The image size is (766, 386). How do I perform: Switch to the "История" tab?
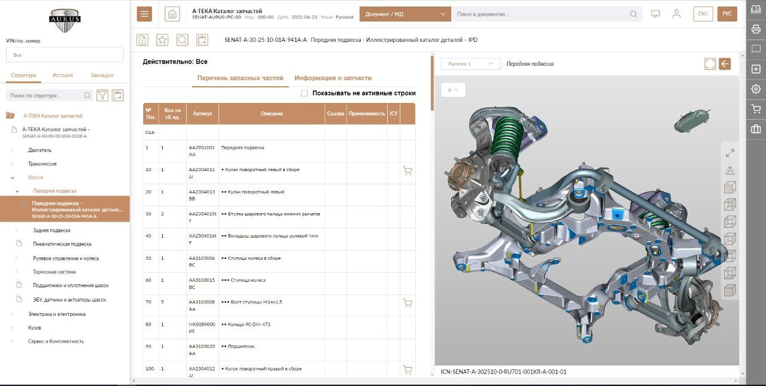tap(62, 75)
